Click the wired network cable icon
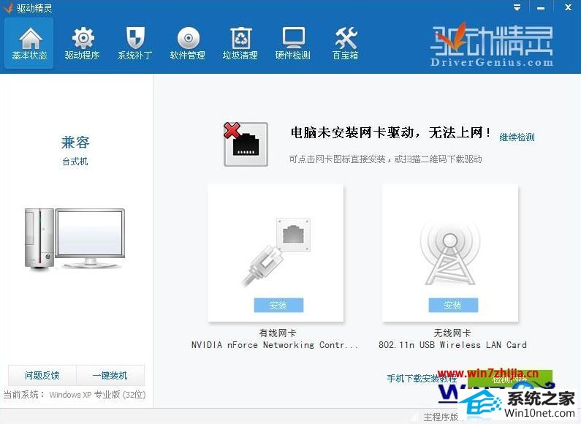 pyautogui.click(x=276, y=252)
